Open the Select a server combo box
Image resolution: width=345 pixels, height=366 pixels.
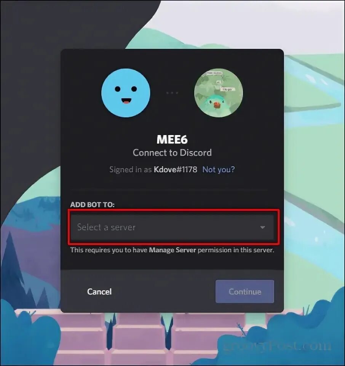tap(172, 227)
